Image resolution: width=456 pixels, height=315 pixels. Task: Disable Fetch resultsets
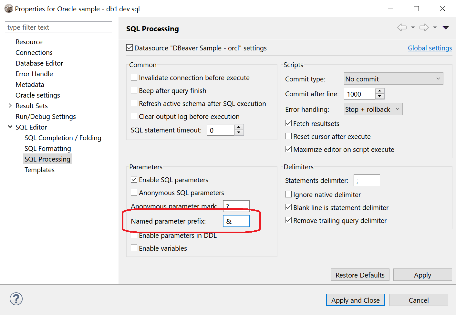click(x=288, y=123)
